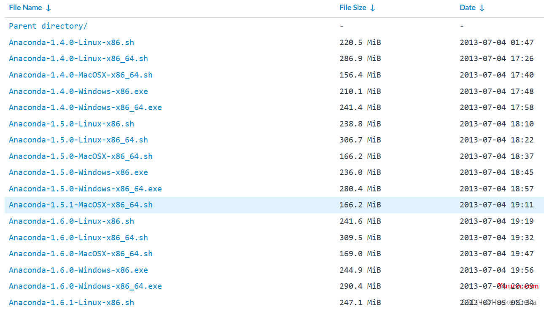Viewport: 544px width, 309px height.
Task: Click the arrow beside Date
Action: point(482,8)
